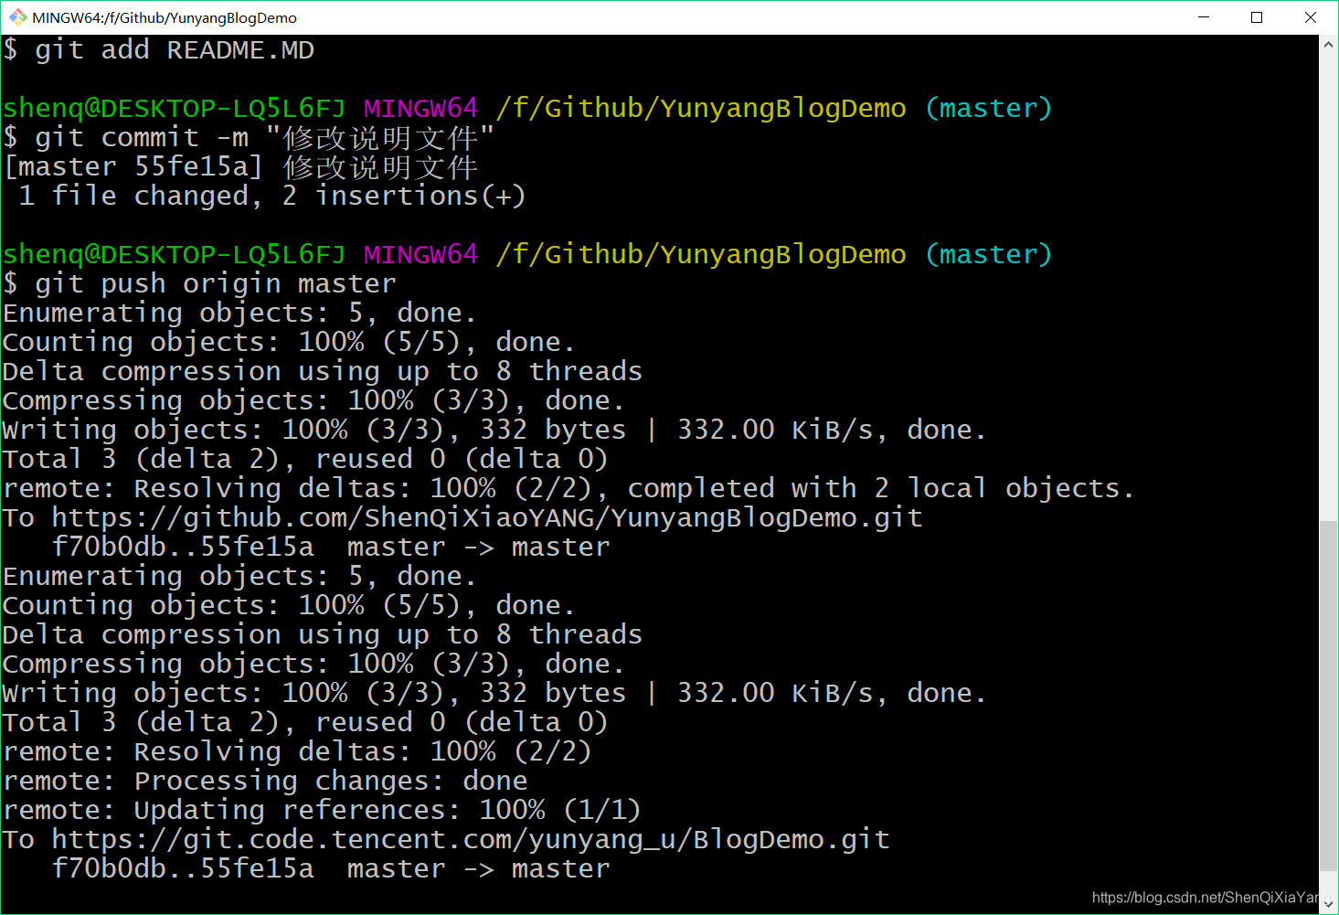Click the scrollbar up arrow
The width and height of the screenshot is (1339, 915).
point(1328,45)
